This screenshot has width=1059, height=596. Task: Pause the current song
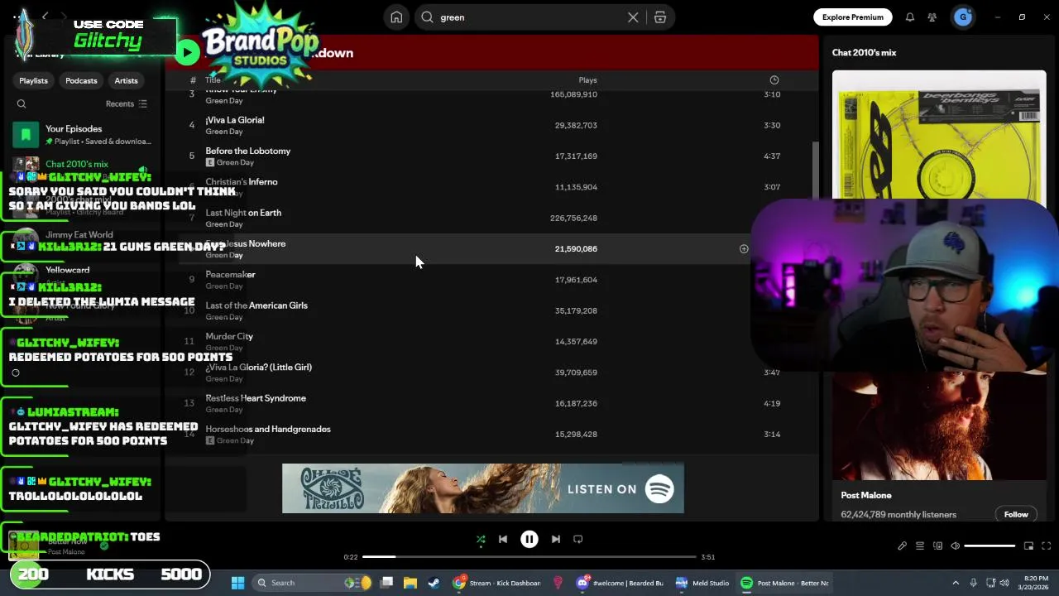529,540
